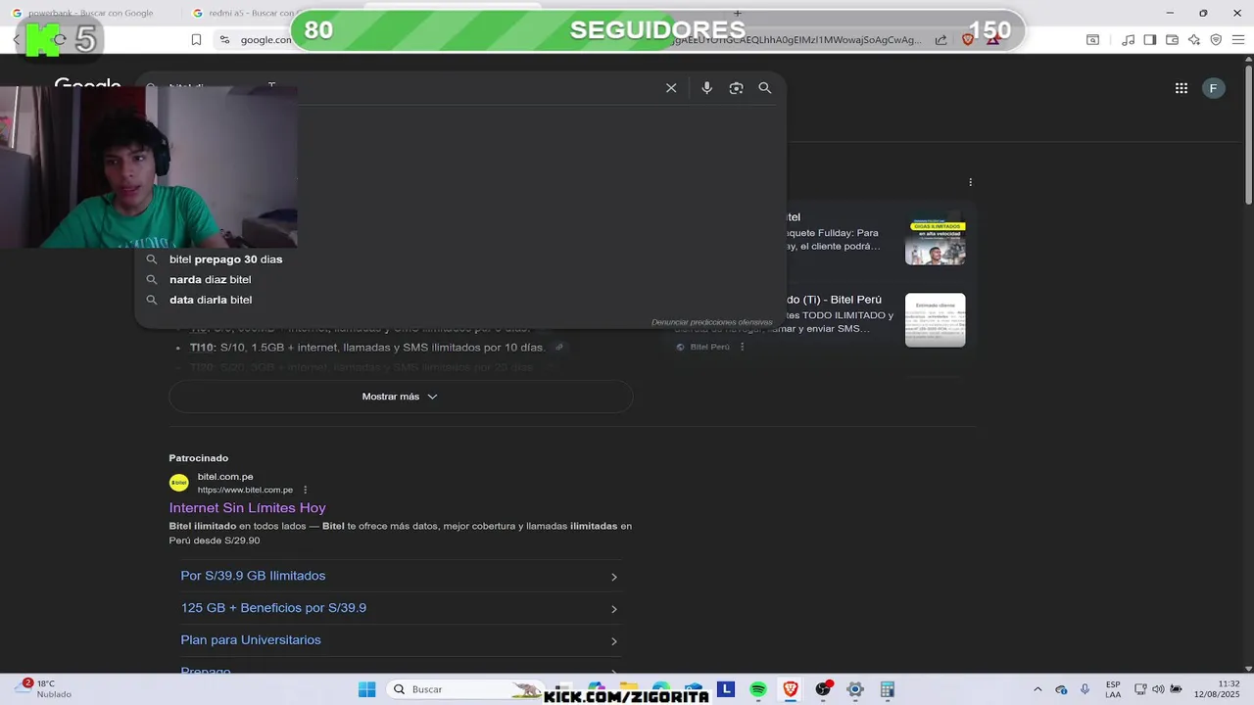Image resolution: width=1254 pixels, height=705 pixels.
Task: Open Settings gear from the taskbar
Action: click(x=855, y=689)
